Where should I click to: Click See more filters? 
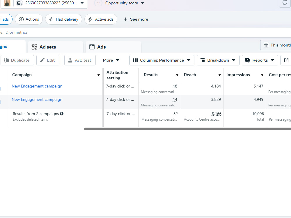pyautogui.click(x=136, y=19)
